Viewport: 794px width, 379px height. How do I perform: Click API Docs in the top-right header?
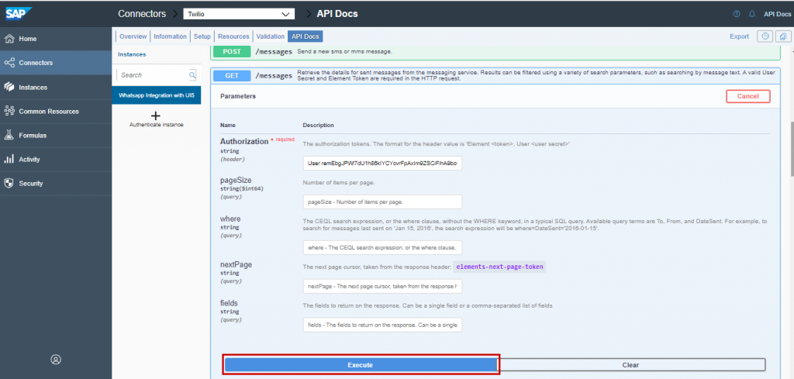tap(777, 14)
